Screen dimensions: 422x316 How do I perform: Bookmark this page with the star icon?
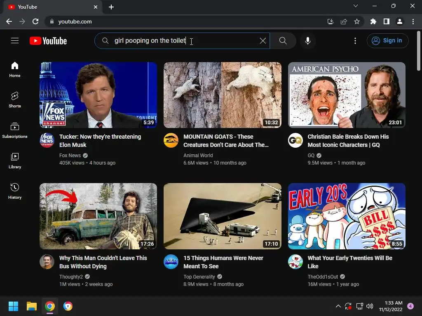click(x=356, y=21)
